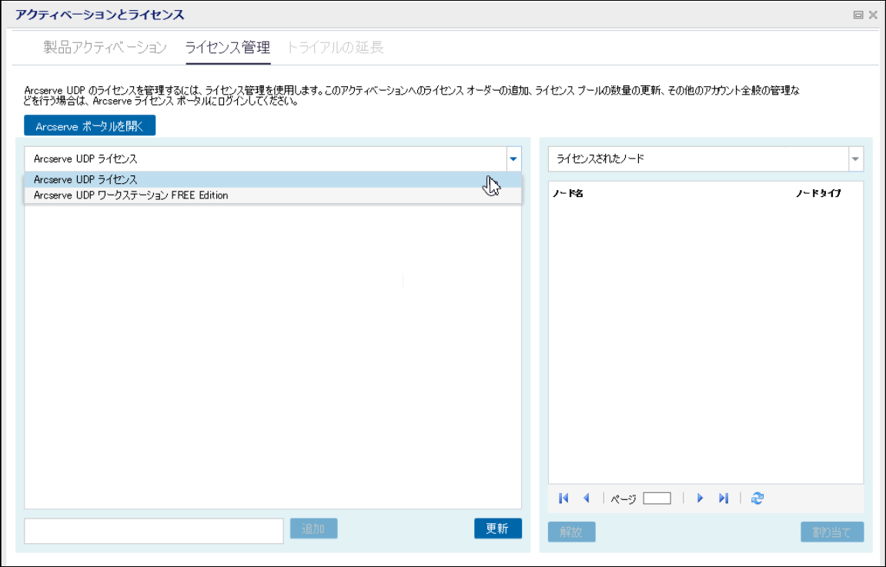The height and width of the screenshot is (567, 886).
Task: Maximize the dialog window icon
Action: (x=858, y=15)
